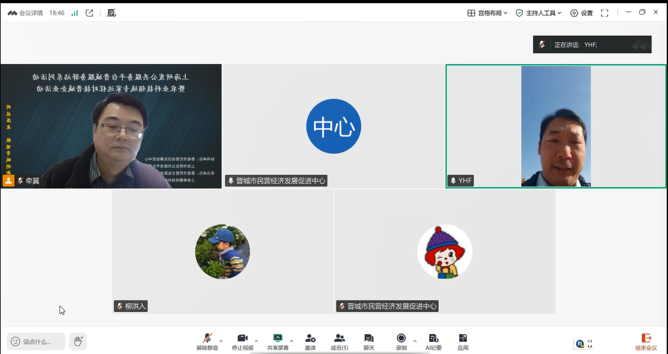Click the meeting duration 18:46

point(57,13)
